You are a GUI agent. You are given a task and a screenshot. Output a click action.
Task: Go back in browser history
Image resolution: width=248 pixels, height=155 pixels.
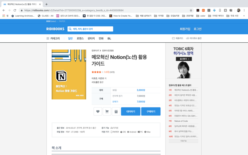click(4, 10)
